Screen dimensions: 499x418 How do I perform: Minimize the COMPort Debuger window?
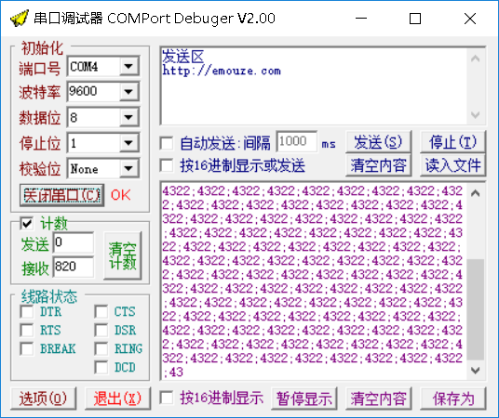click(361, 19)
